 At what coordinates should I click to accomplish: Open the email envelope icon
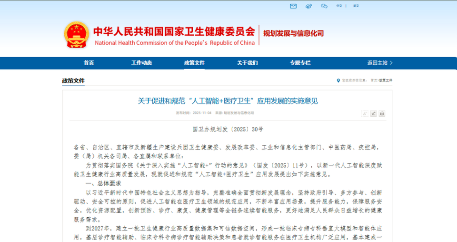click(293, 6)
